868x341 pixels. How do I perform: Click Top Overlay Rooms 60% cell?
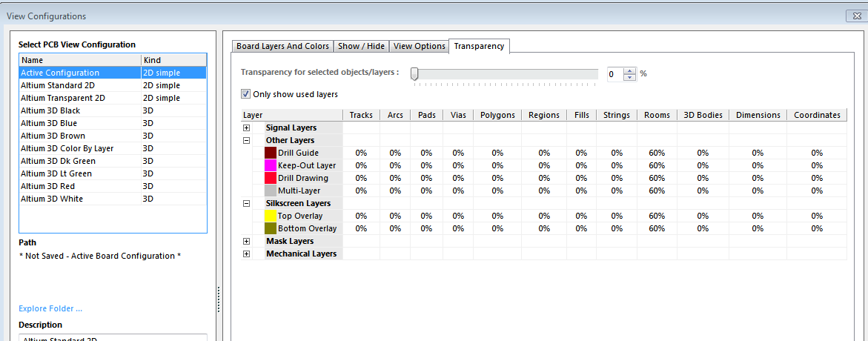click(657, 216)
